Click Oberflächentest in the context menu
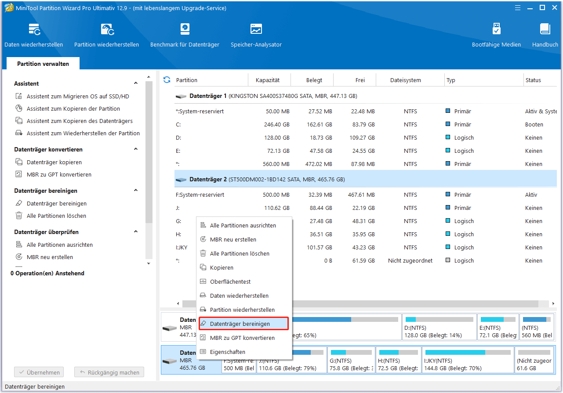The width and height of the screenshot is (563, 393). [230, 282]
